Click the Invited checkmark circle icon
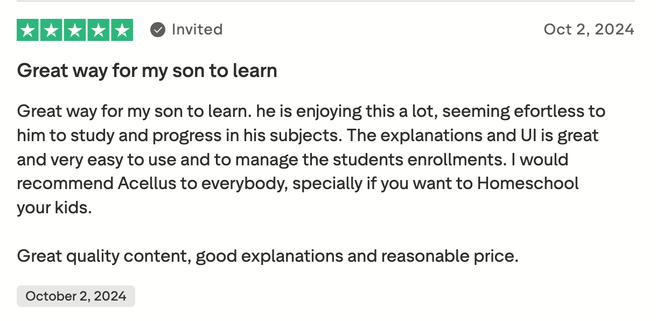This screenshot has width=656, height=321. click(x=158, y=30)
